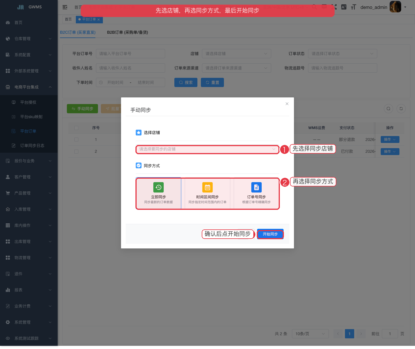Image resolution: width=415 pixels, height=349 pixels.
Task: Click the 平台订单 icon in the submenu
Action: (x=14, y=131)
